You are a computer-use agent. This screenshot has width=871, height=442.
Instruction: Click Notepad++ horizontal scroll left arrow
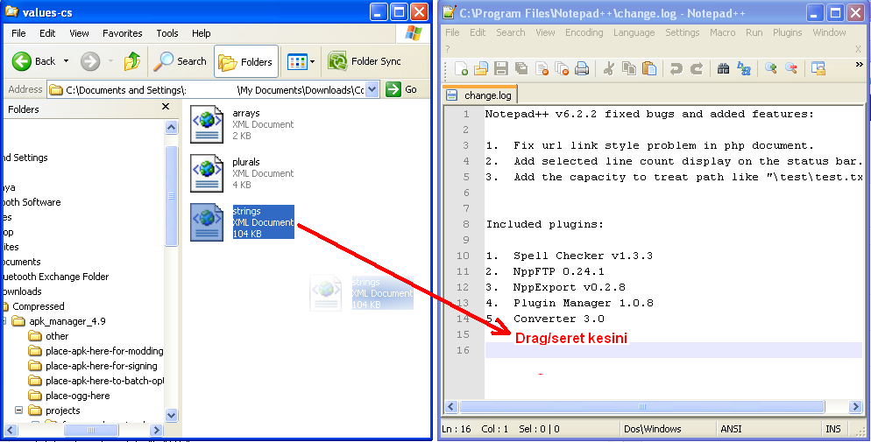(450, 406)
